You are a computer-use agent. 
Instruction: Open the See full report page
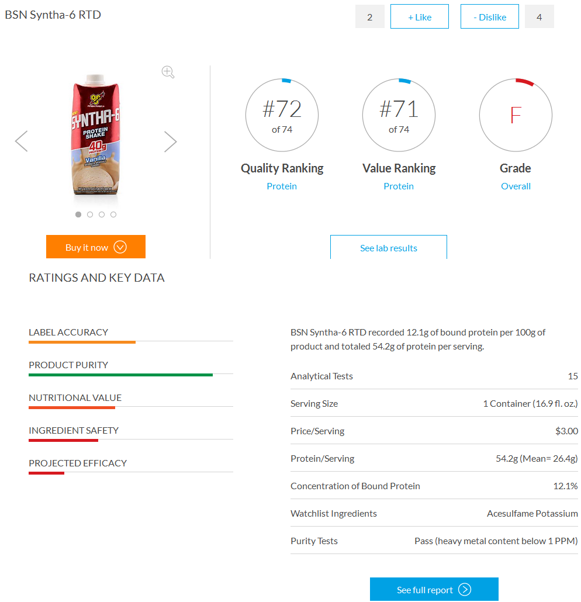pos(434,589)
